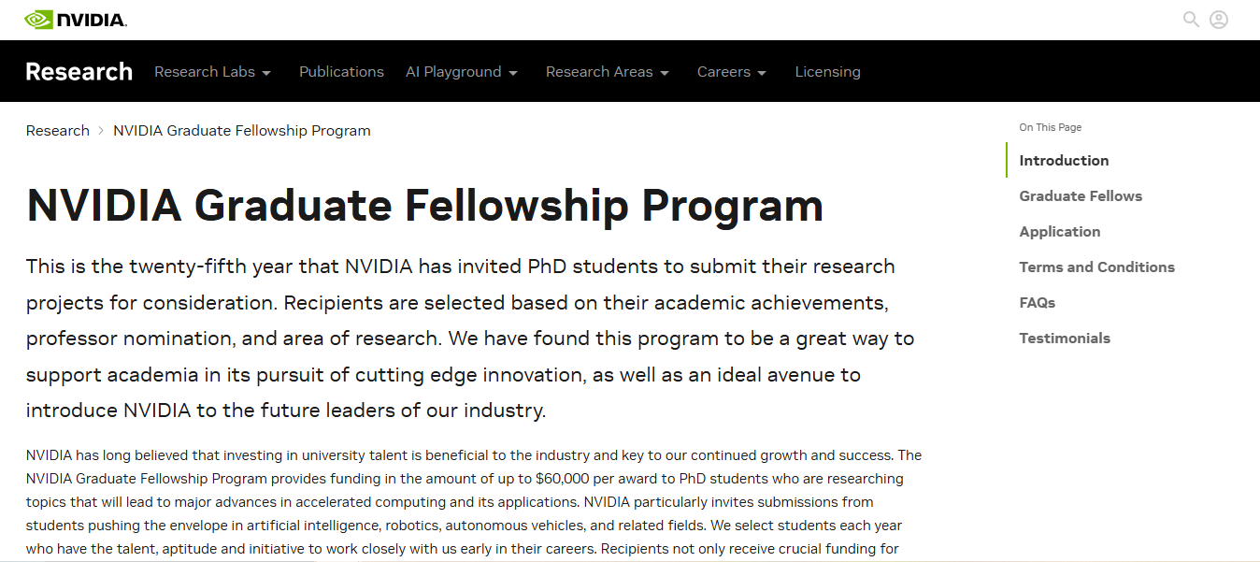Click NVIDIA Graduate Fellowship Program breadcrumb
This screenshot has width=1260, height=562.
(242, 131)
